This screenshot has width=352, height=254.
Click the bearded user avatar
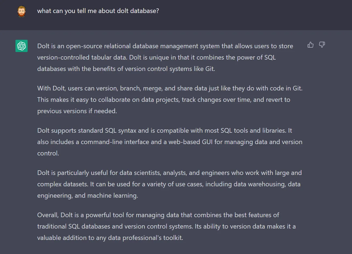(22, 11)
